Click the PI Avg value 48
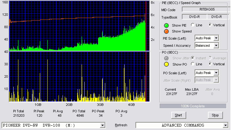Image resolution: width=231 pixels, height=130 pixels. click(59, 115)
